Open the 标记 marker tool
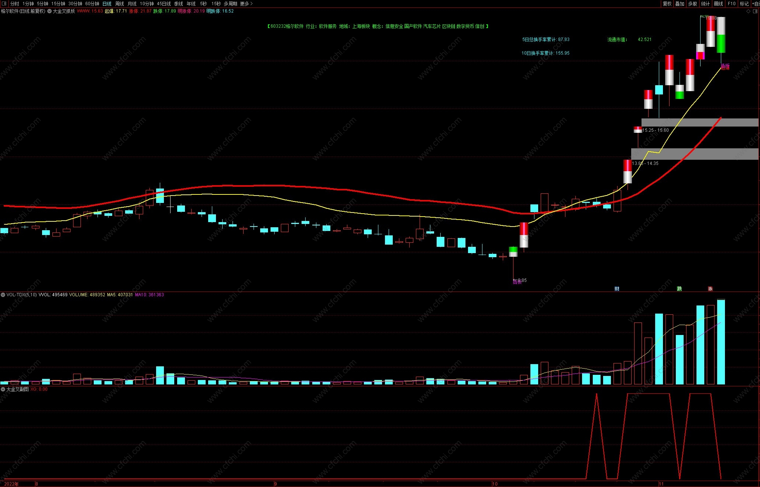The height and width of the screenshot is (487, 760). 744,4
